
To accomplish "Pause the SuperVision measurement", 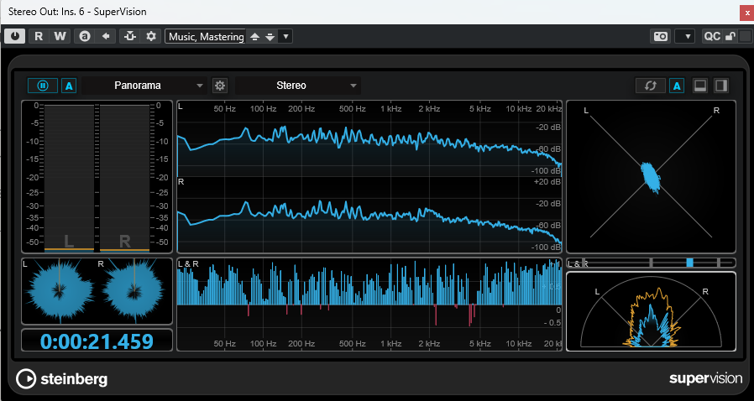I will [x=42, y=86].
